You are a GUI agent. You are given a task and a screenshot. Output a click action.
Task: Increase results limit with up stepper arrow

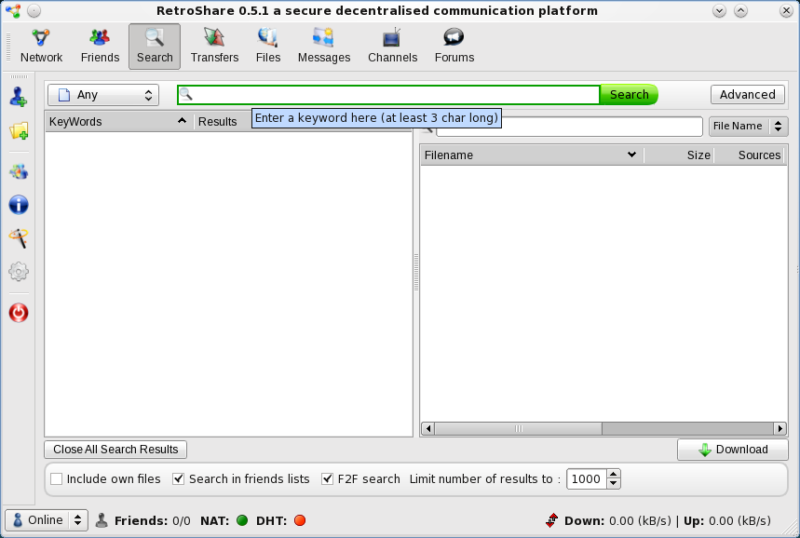coord(614,475)
